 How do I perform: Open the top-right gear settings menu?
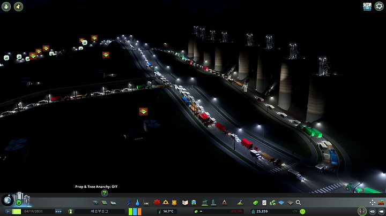click(379, 6)
